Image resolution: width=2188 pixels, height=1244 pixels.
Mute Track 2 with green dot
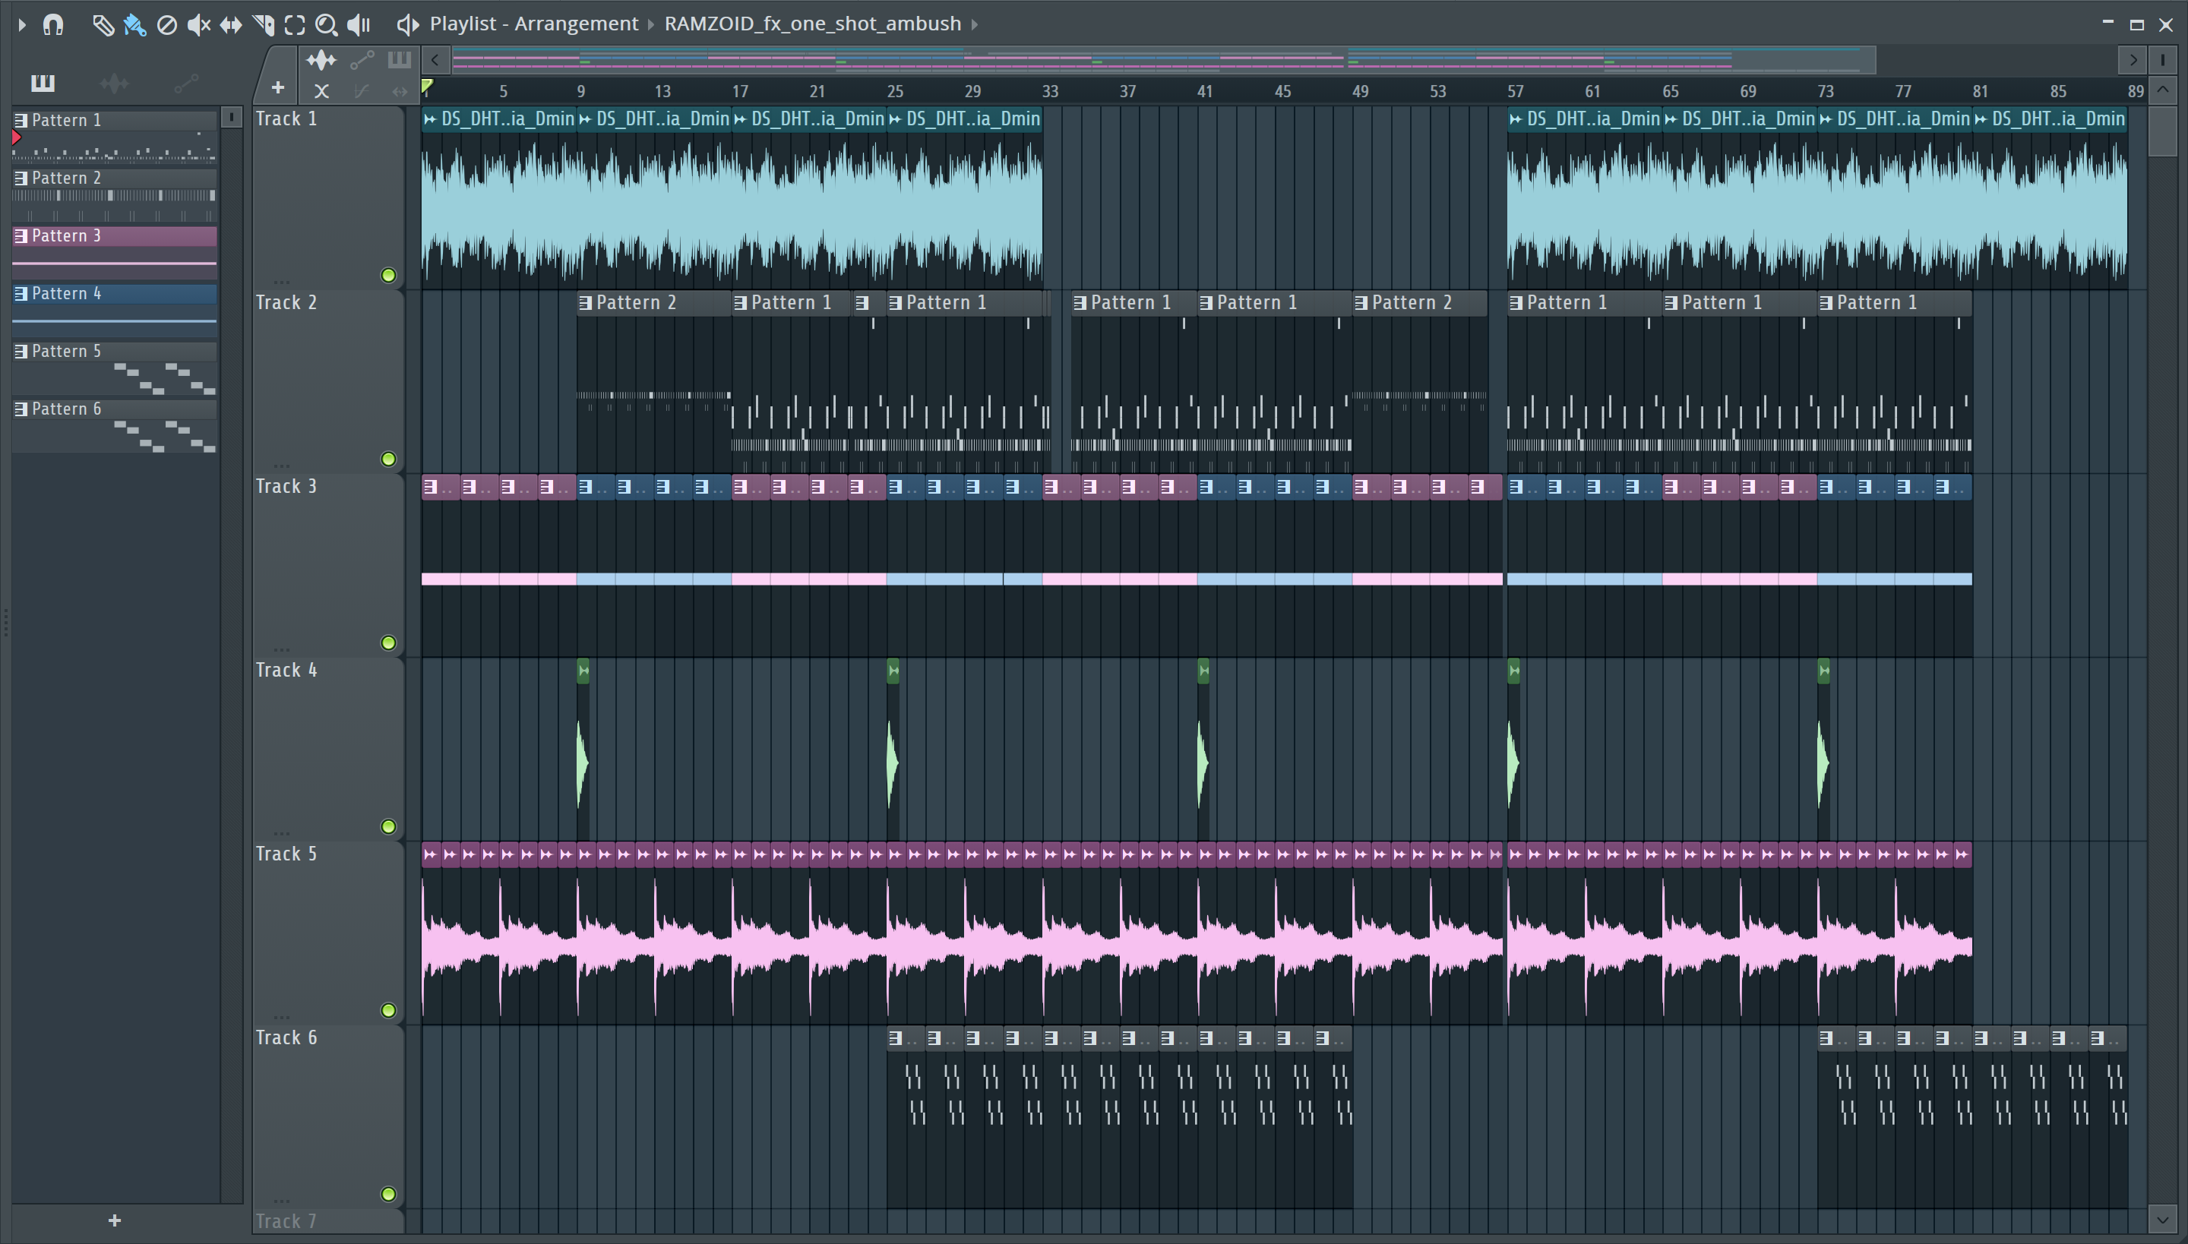click(388, 459)
